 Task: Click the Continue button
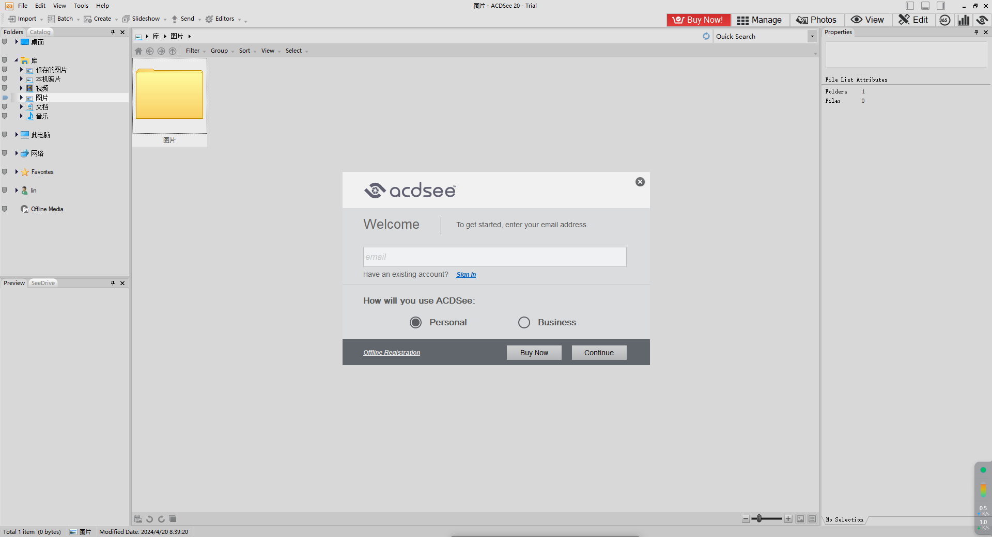tap(599, 353)
